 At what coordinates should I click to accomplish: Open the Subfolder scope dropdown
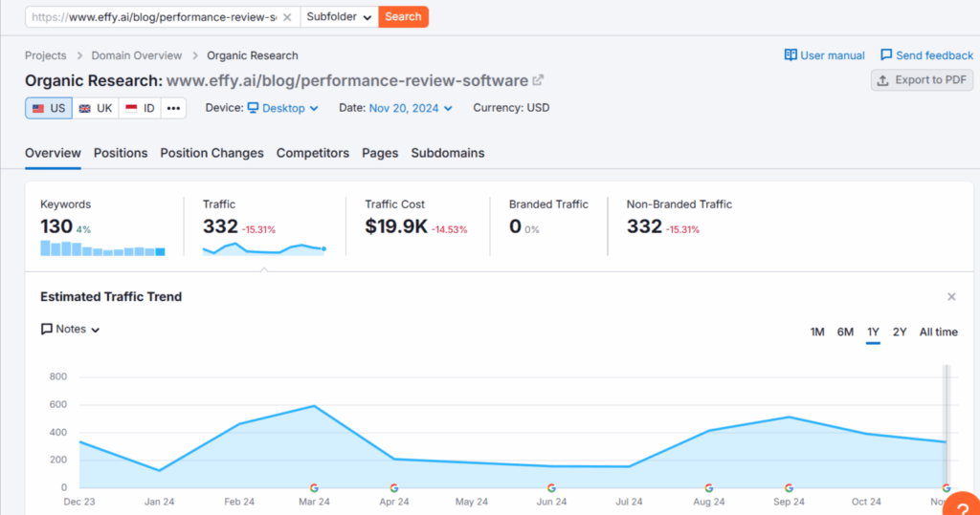[x=340, y=17]
